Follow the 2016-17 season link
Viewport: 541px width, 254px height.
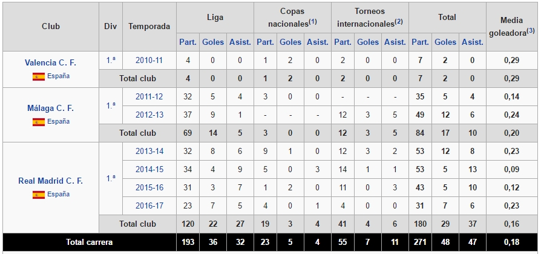[149, 206]
